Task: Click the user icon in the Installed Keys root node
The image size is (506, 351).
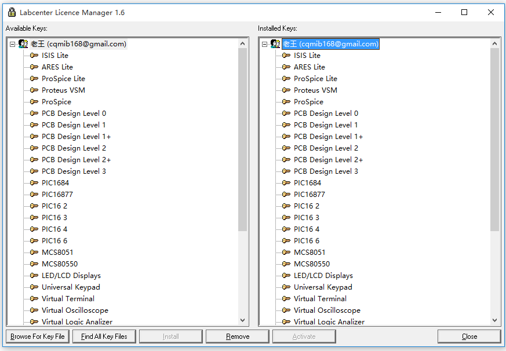Action: [275, 44]
